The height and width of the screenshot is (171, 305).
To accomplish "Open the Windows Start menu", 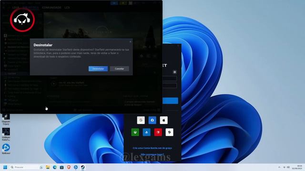I will [5, 167].
